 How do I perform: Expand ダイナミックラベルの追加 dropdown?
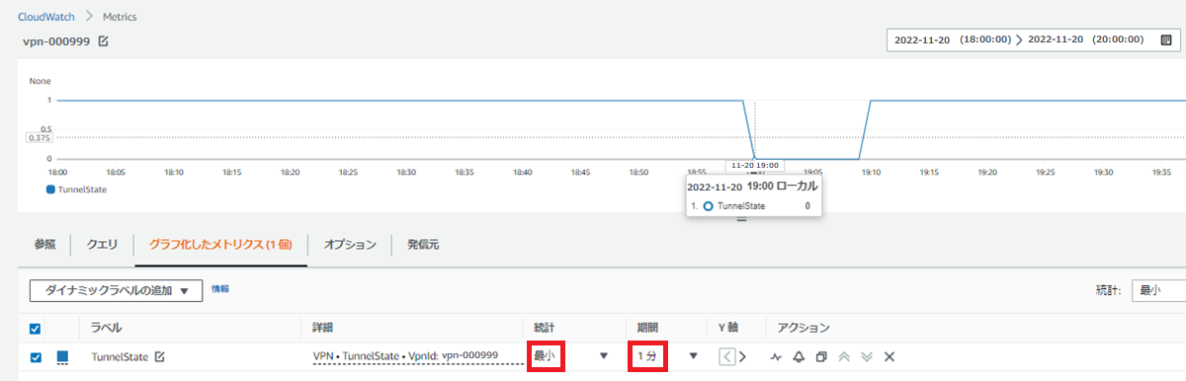tap(117, 290)
